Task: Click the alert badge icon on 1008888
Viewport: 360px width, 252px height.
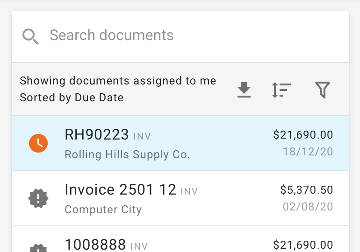Action: click(x=38, y=248)
